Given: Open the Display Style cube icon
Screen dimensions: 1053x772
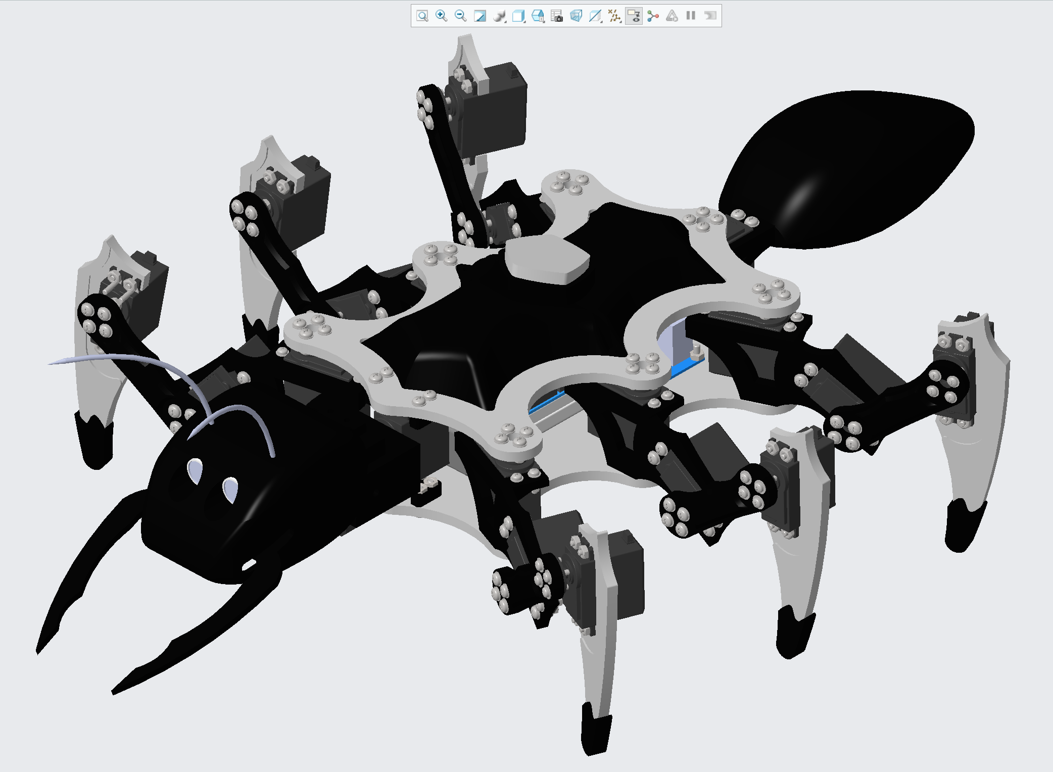Looking at the screenshot, I should (x=518, y=16).
